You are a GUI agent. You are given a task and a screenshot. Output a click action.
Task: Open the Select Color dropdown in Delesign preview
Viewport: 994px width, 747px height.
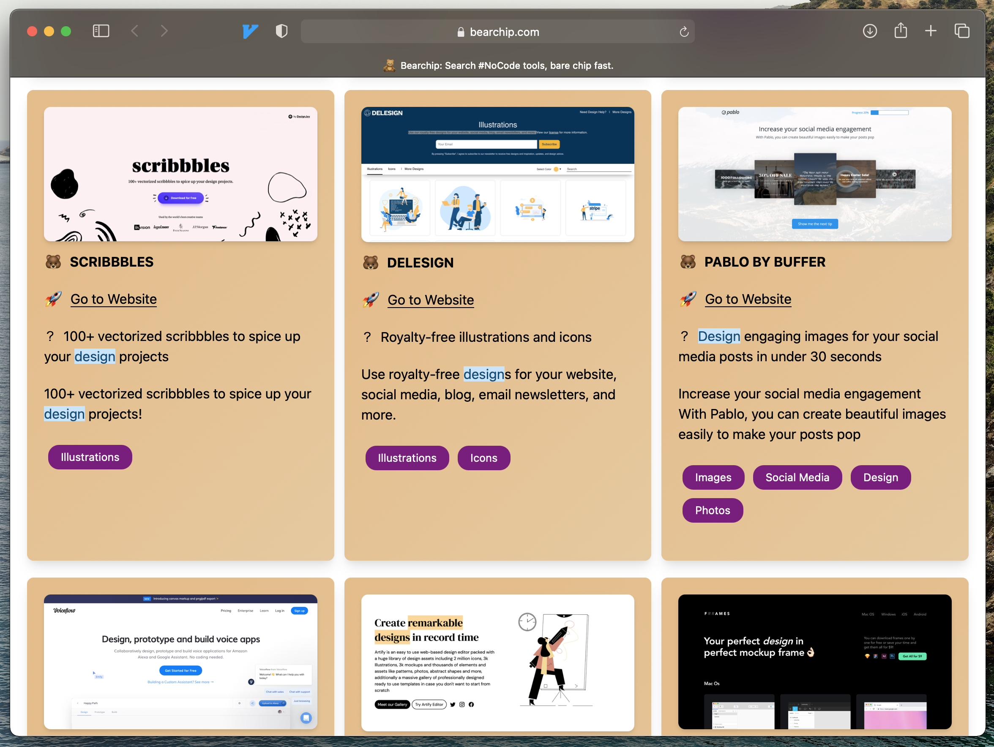click(x=560, y=170)
